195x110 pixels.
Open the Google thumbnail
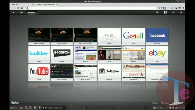pos(109,36)
